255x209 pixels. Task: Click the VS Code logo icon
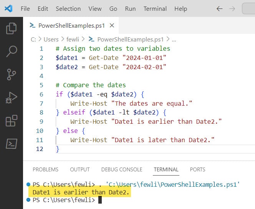[x=8, y=8]
